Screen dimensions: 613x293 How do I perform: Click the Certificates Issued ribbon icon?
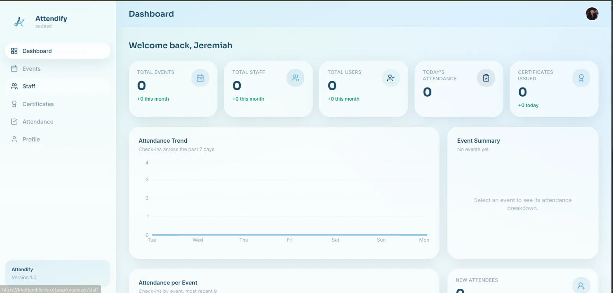[581, 78]
